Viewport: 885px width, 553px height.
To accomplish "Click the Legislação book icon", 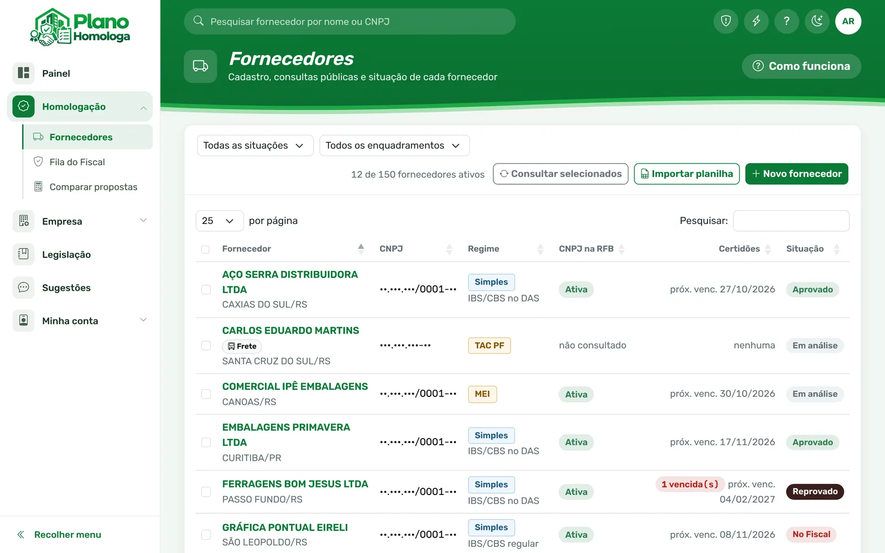I will [23, 254].
